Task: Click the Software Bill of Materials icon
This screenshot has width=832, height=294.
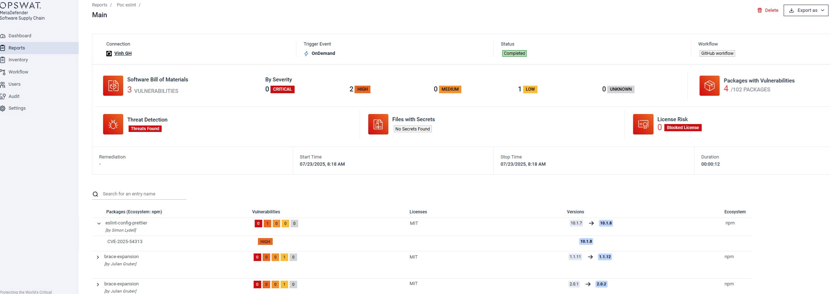Action: (113, 86)
